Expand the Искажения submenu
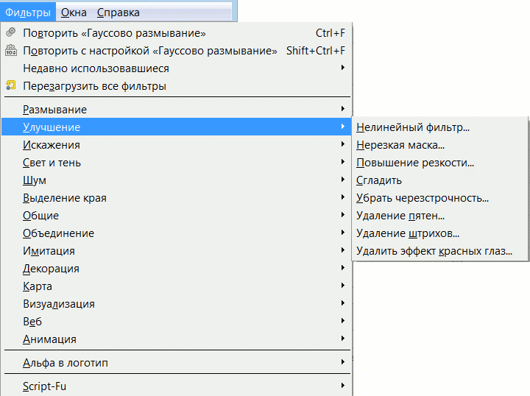530x396 pixels. (52, 145)
